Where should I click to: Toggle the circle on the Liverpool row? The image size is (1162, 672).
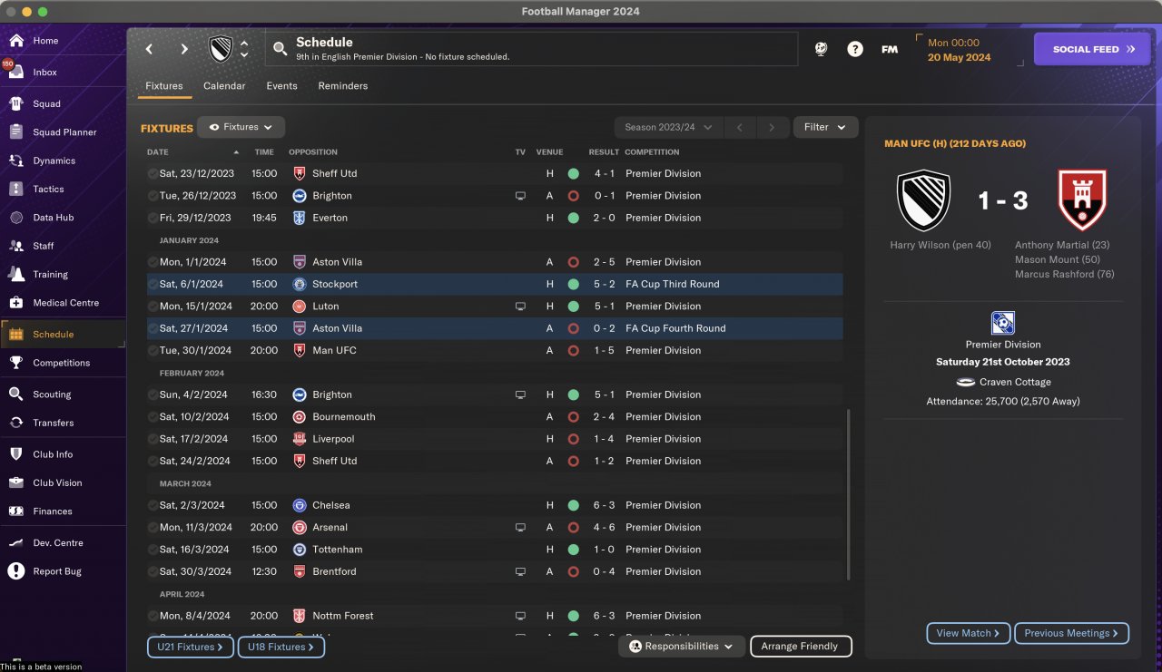pos(153,439)
